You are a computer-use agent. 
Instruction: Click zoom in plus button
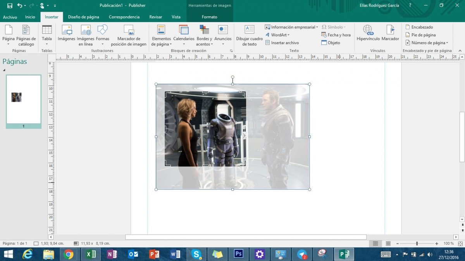437,244
